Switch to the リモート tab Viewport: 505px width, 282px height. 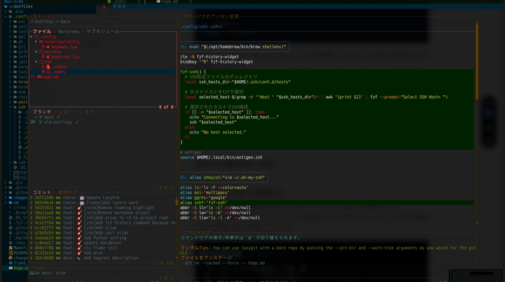(x=68, y=112)
